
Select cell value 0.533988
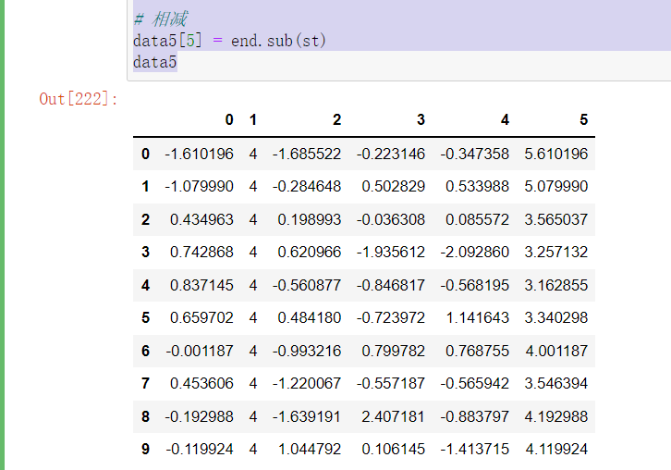[477, 186]
